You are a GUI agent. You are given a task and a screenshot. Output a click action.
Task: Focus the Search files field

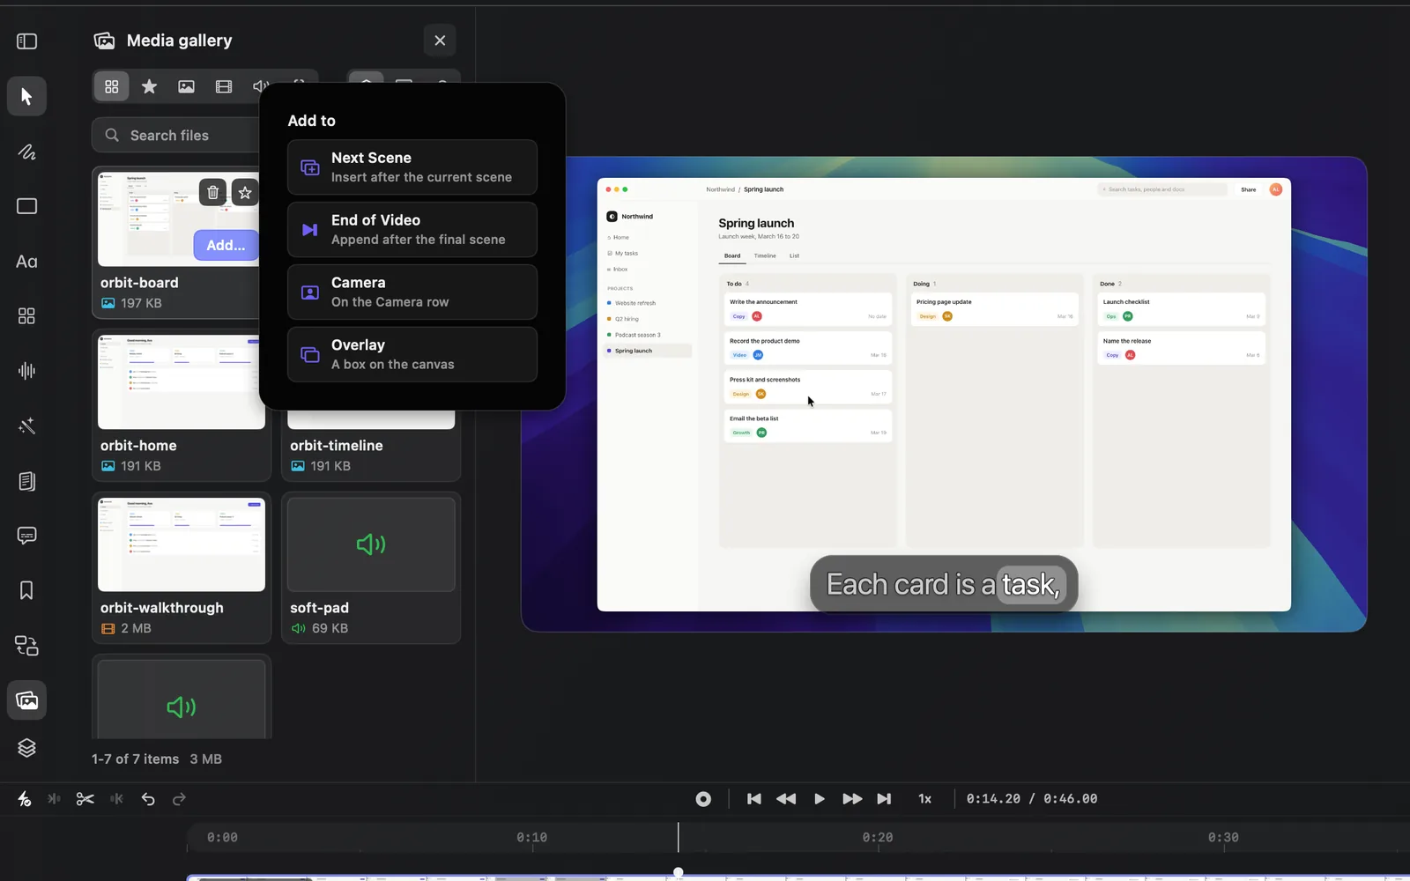pyautogui.click(x=176, y=136)
